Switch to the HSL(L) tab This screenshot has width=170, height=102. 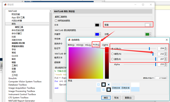88,45
